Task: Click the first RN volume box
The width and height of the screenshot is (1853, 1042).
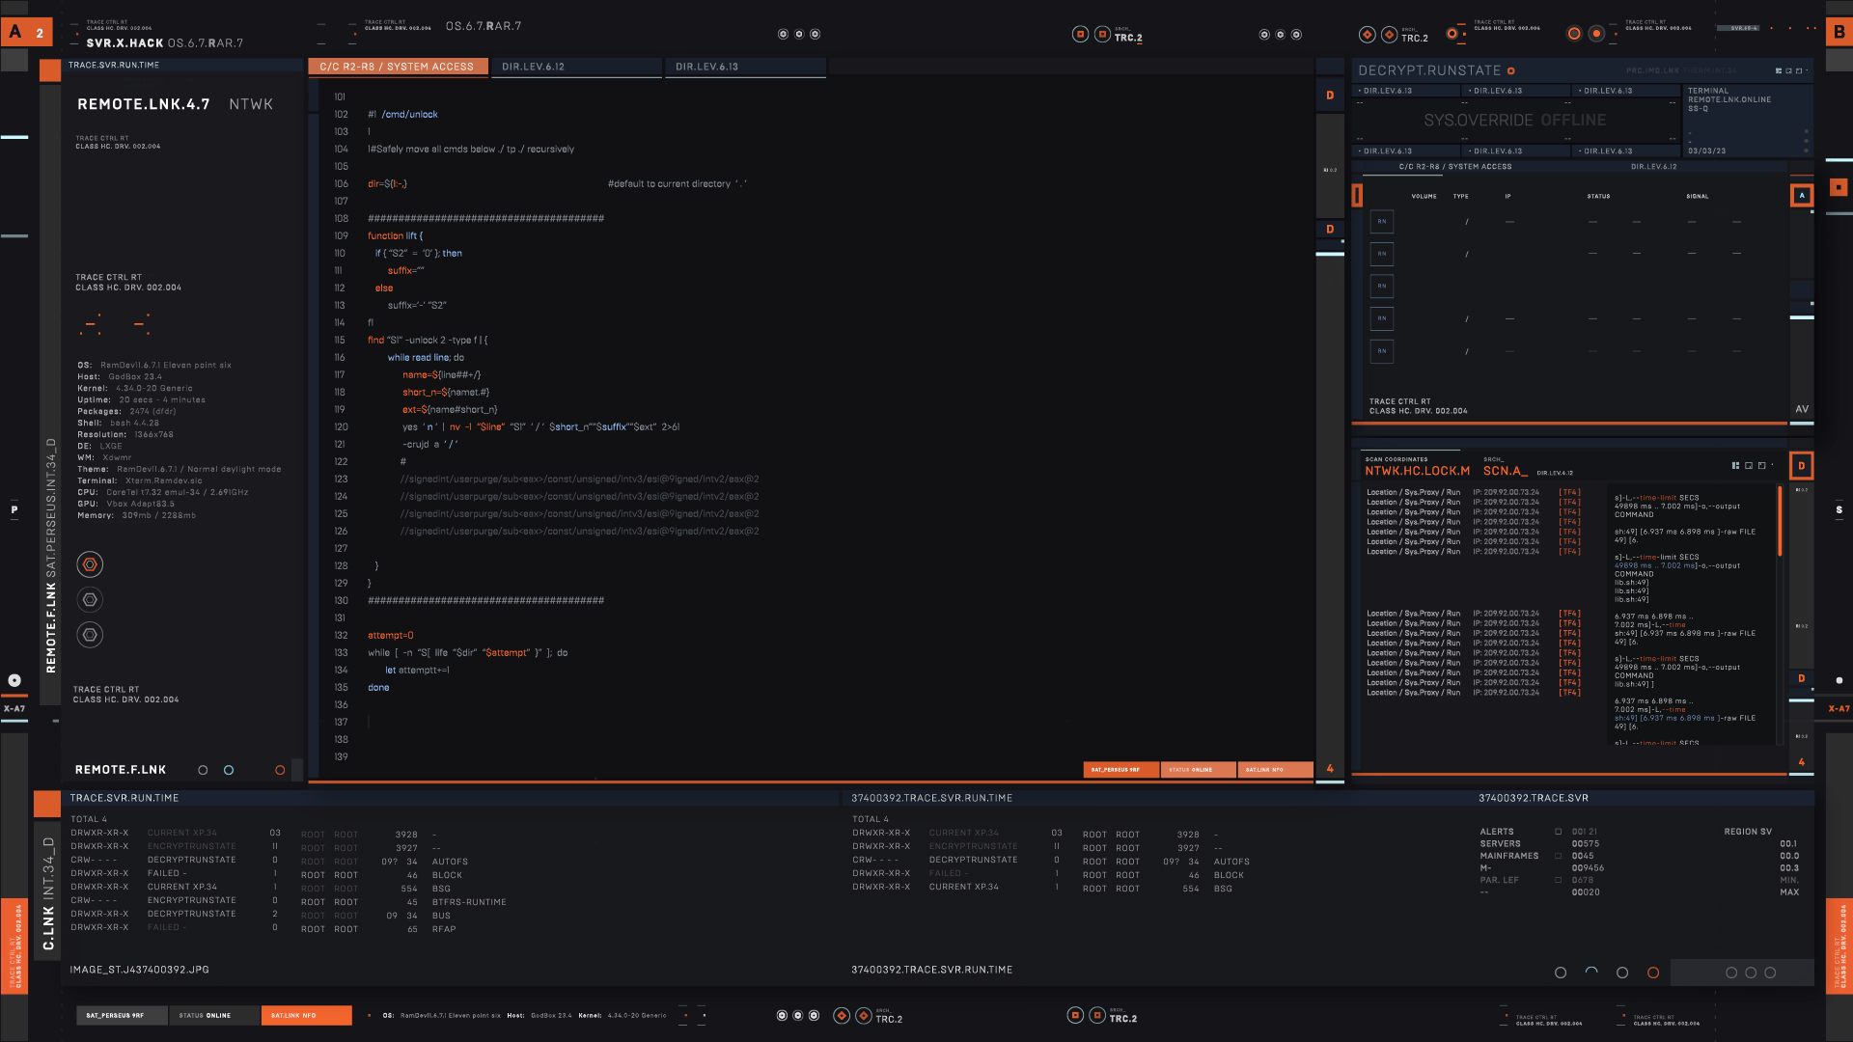Action: point(1381,222)
